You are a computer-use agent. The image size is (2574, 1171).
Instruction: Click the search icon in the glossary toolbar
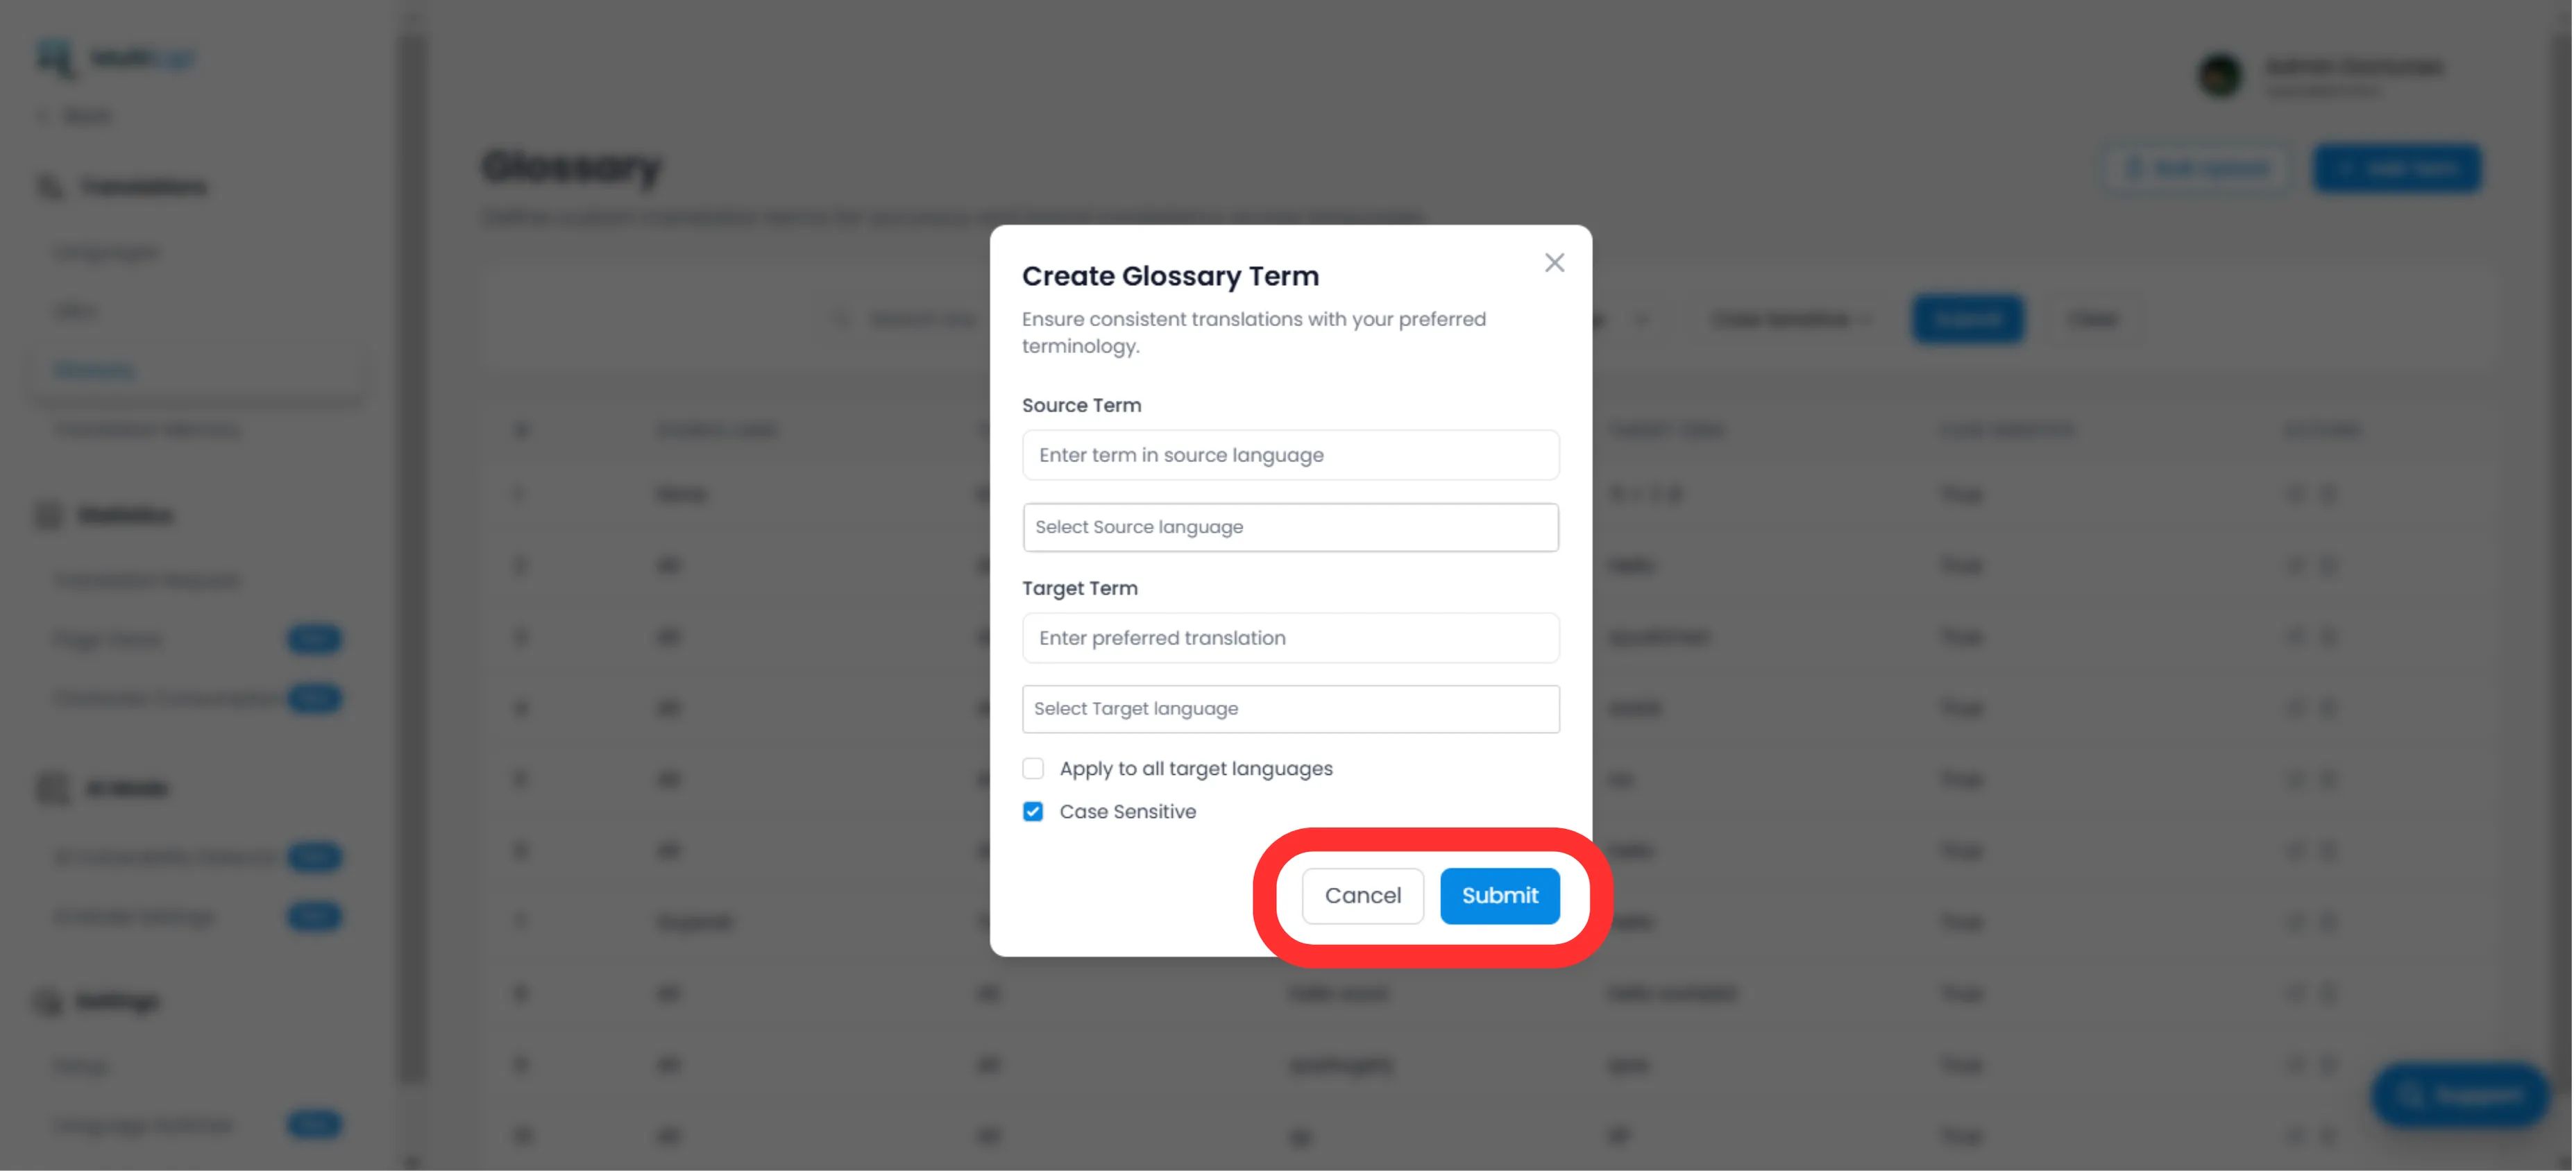(x=839, y=318)
